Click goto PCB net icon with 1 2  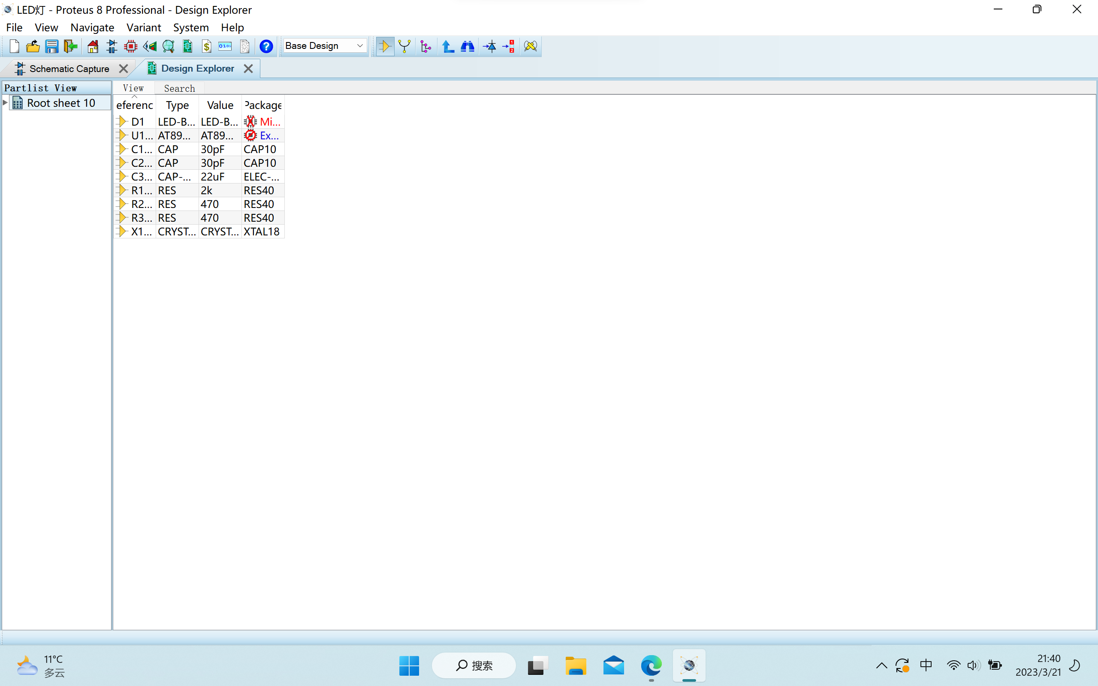(x=509, y=46)
